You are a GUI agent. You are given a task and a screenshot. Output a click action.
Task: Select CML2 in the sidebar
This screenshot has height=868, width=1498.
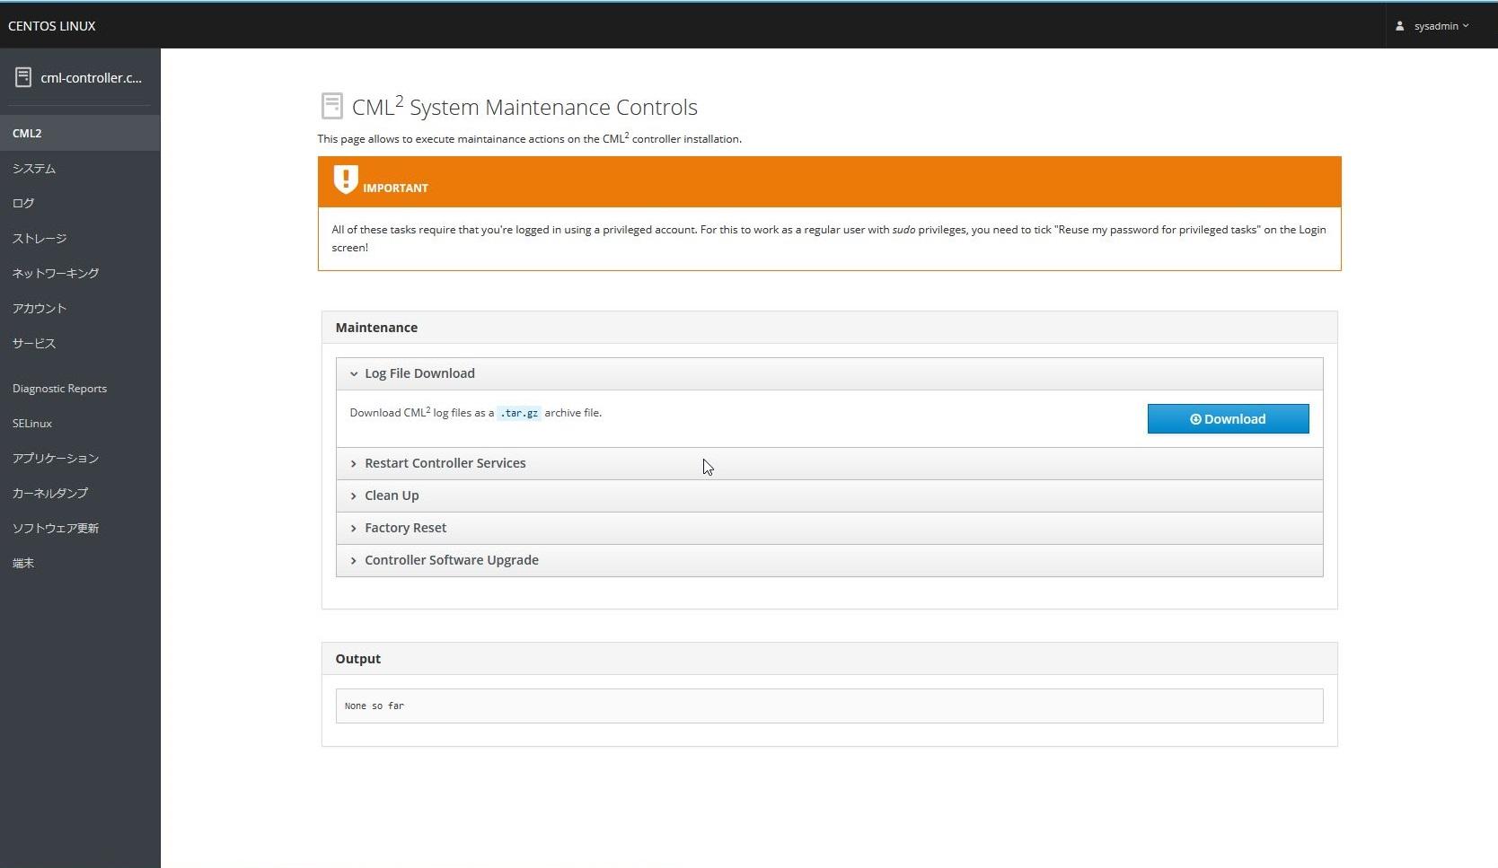point(80,133)
